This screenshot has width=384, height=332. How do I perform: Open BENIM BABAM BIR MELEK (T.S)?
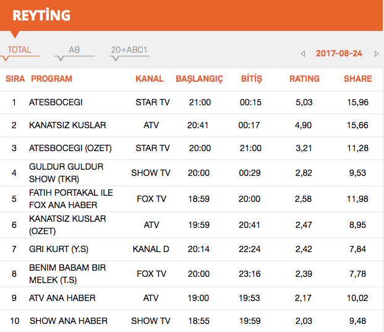coord(67,273)
